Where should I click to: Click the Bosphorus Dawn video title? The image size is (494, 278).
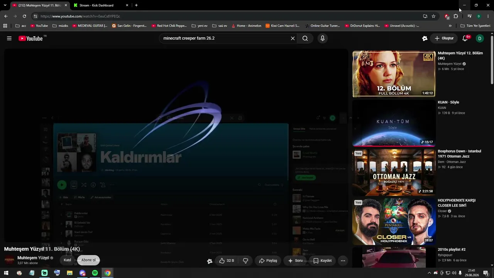pos(459,154)
